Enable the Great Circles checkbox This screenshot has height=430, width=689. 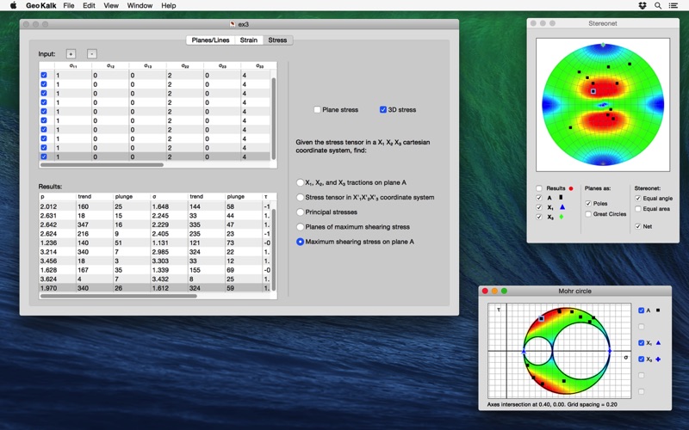(588, 214)
